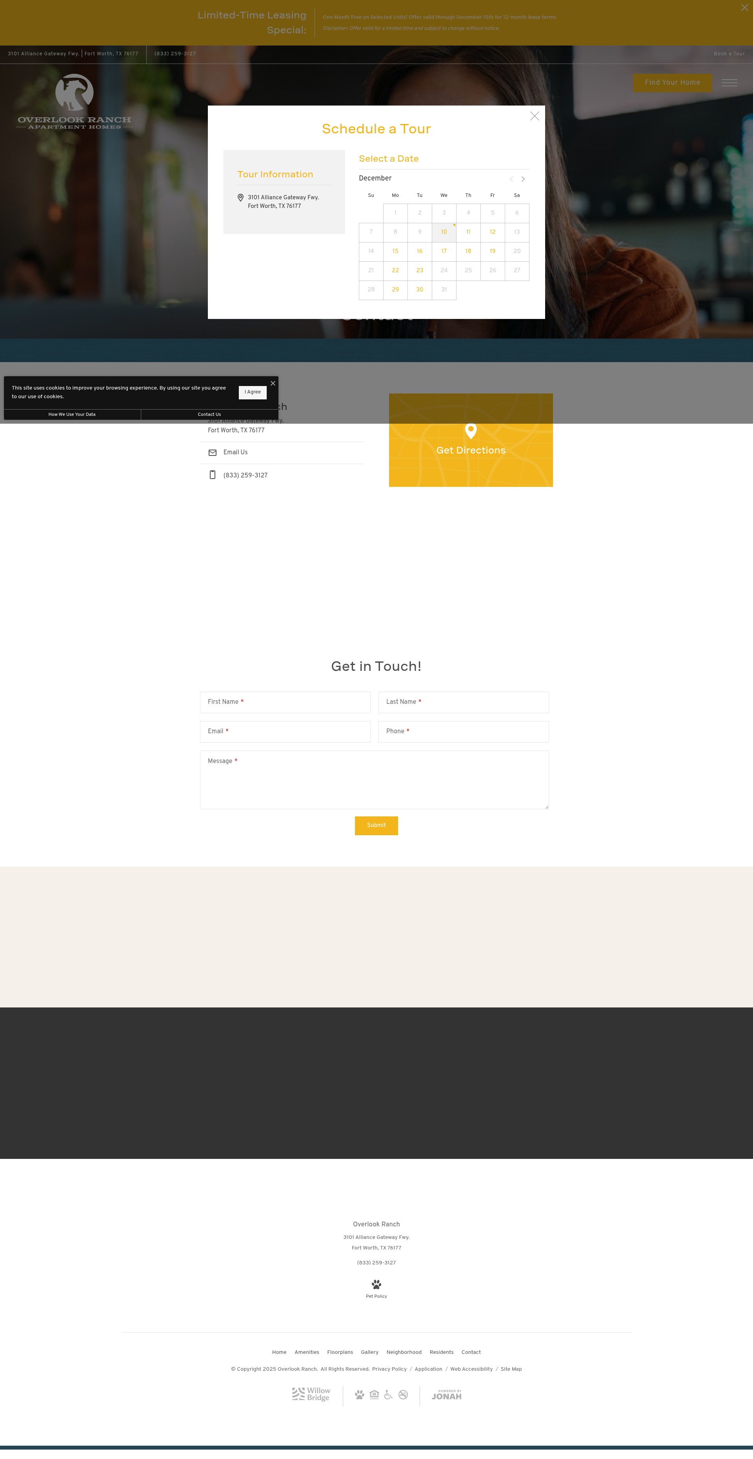
Task: Choose December 17 tour date
Action: point(444,251)
